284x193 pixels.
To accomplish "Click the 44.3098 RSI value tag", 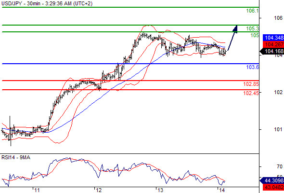I will pyautogui.click(x=271, y=180).
